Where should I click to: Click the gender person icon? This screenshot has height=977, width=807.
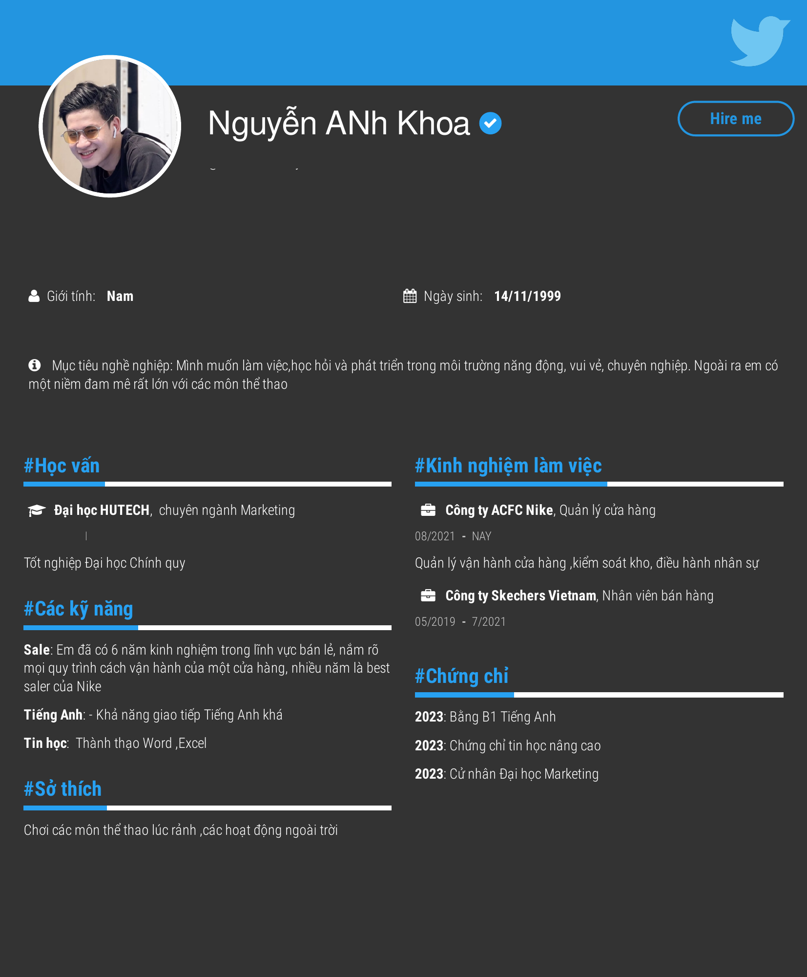[34, 296]
